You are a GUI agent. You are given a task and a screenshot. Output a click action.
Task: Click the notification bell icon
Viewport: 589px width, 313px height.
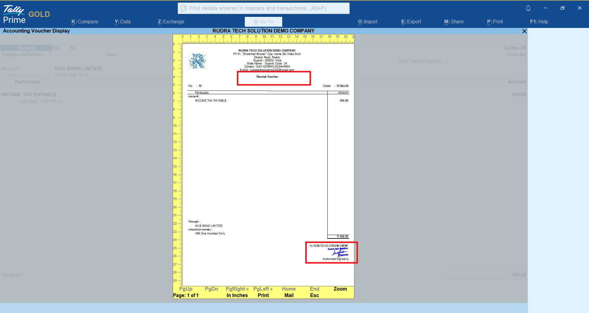[528, 8]
